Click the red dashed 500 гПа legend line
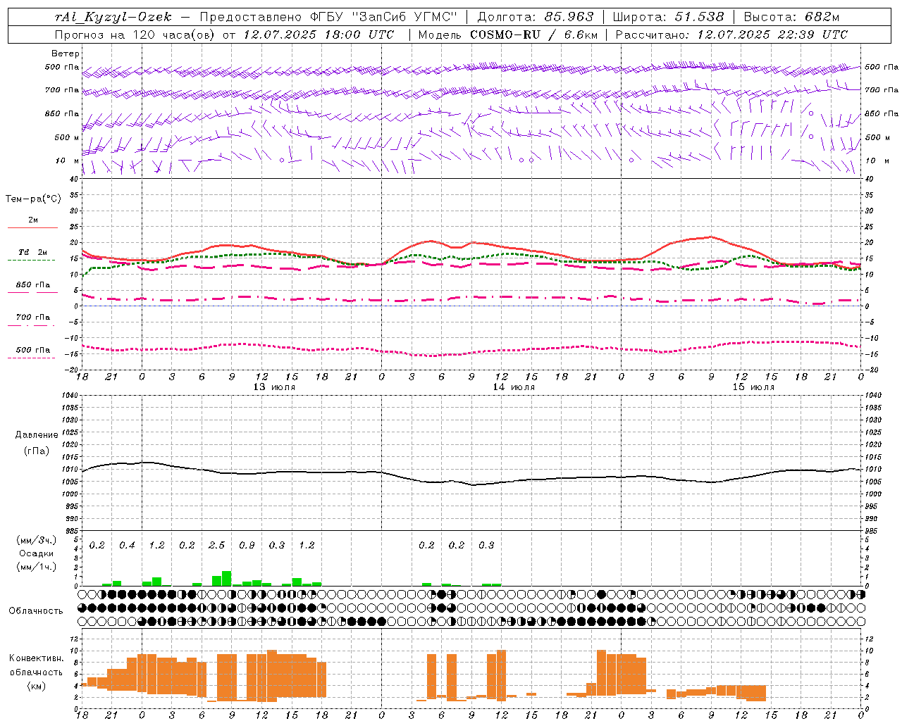 click(31, 358)
